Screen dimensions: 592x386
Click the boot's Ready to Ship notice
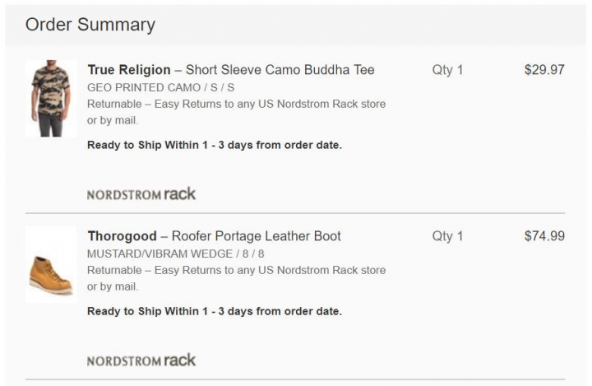pyautogui.click(x=215, y=312)
